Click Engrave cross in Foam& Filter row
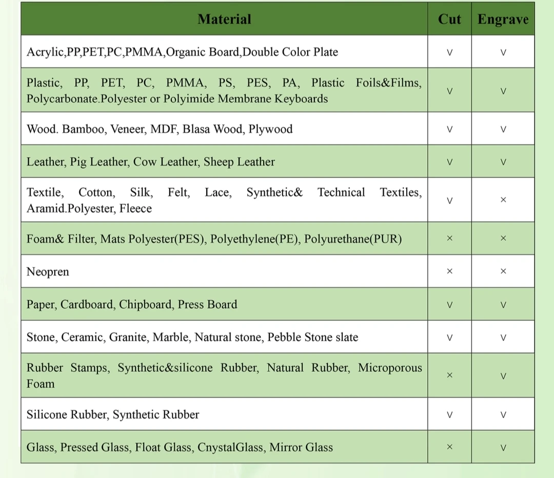This screenshot has height=478, width=554. (x=503, y=238)
